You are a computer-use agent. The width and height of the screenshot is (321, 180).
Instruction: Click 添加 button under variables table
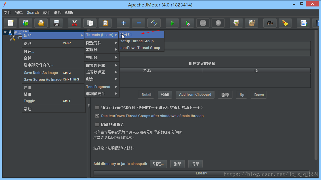(165, 95)
